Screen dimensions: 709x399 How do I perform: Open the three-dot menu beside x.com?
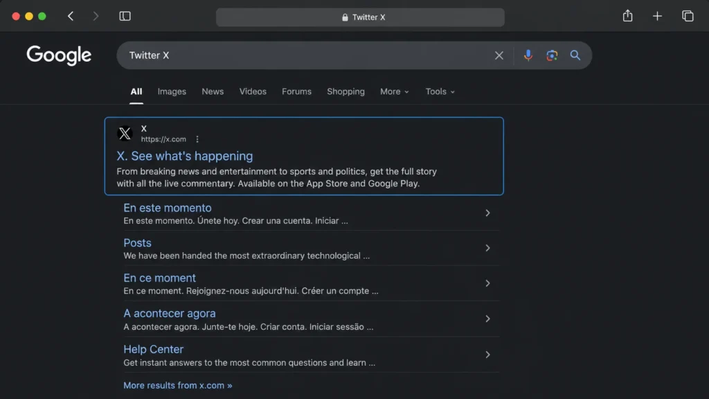pos(197,139)
